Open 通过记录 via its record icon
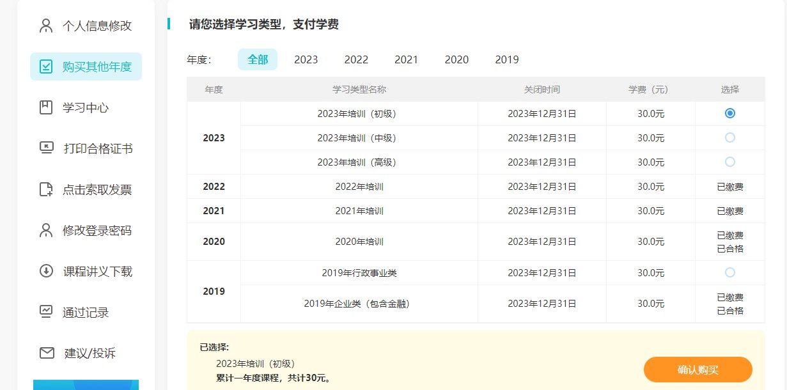Viewport: 787px width, 390px height. tap(45, 312)
